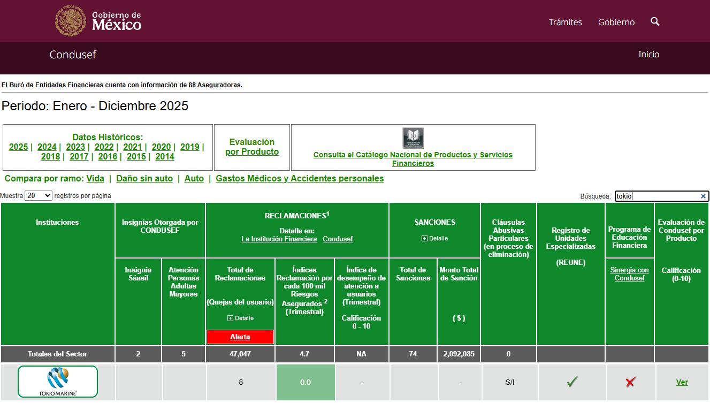This screenshot has height=403, width=710.
Task: Click the Catálogo Nacional book icon
Action: click(413, 138)
